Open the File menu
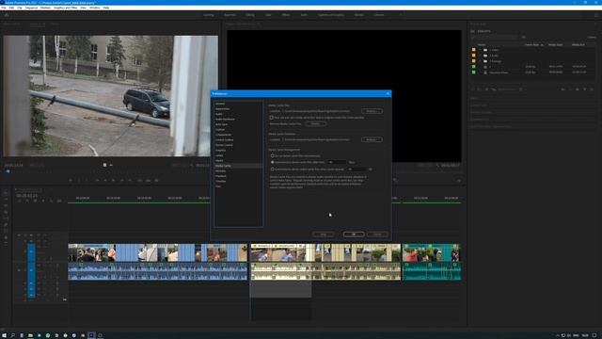The width and height of the screenshot is (602, 339). [x=4, y=8]
